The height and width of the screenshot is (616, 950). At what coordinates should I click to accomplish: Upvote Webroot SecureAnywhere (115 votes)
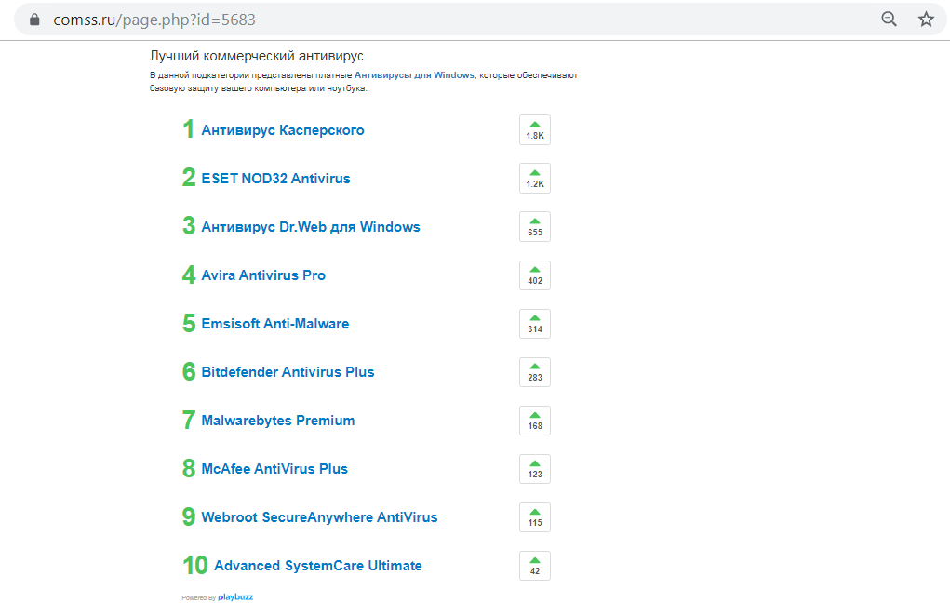coord(535,517)
